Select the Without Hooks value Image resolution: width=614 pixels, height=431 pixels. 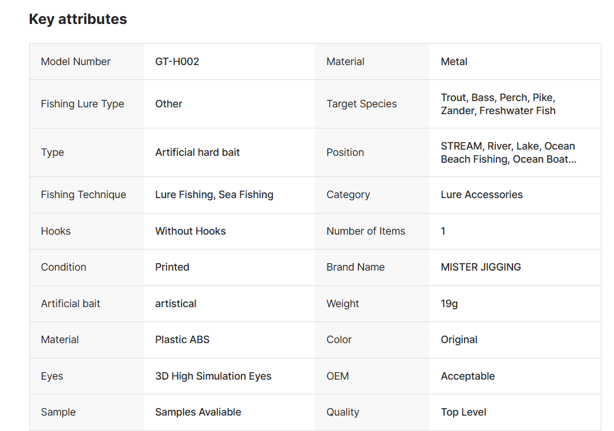pos(190,231)
